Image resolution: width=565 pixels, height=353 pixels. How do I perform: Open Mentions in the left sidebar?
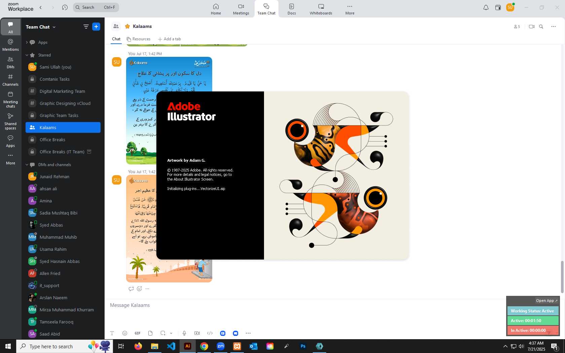coord(10,45)
